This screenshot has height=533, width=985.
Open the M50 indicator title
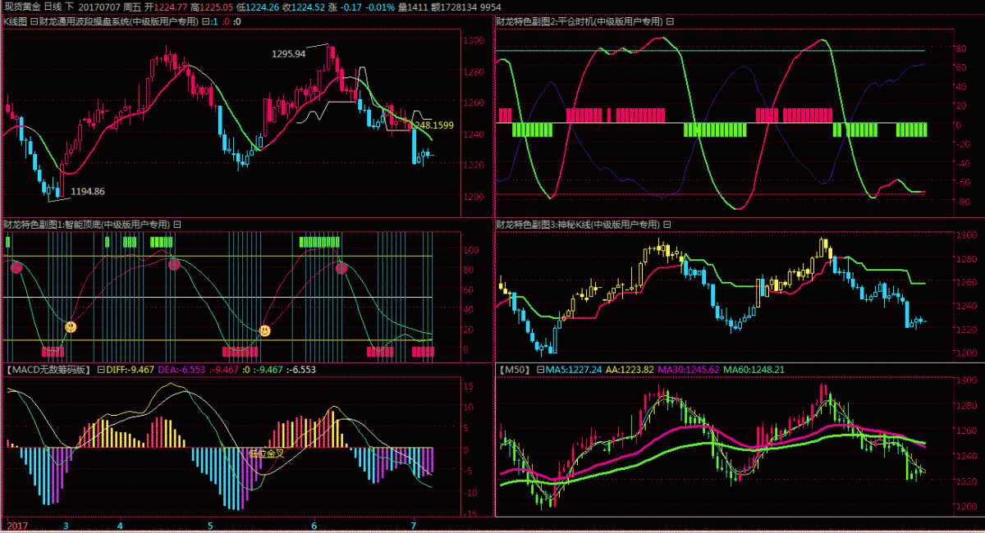514,370
